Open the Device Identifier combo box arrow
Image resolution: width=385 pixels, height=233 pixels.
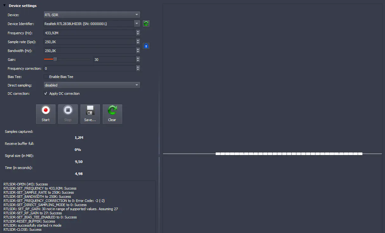[x=137, y=23]
